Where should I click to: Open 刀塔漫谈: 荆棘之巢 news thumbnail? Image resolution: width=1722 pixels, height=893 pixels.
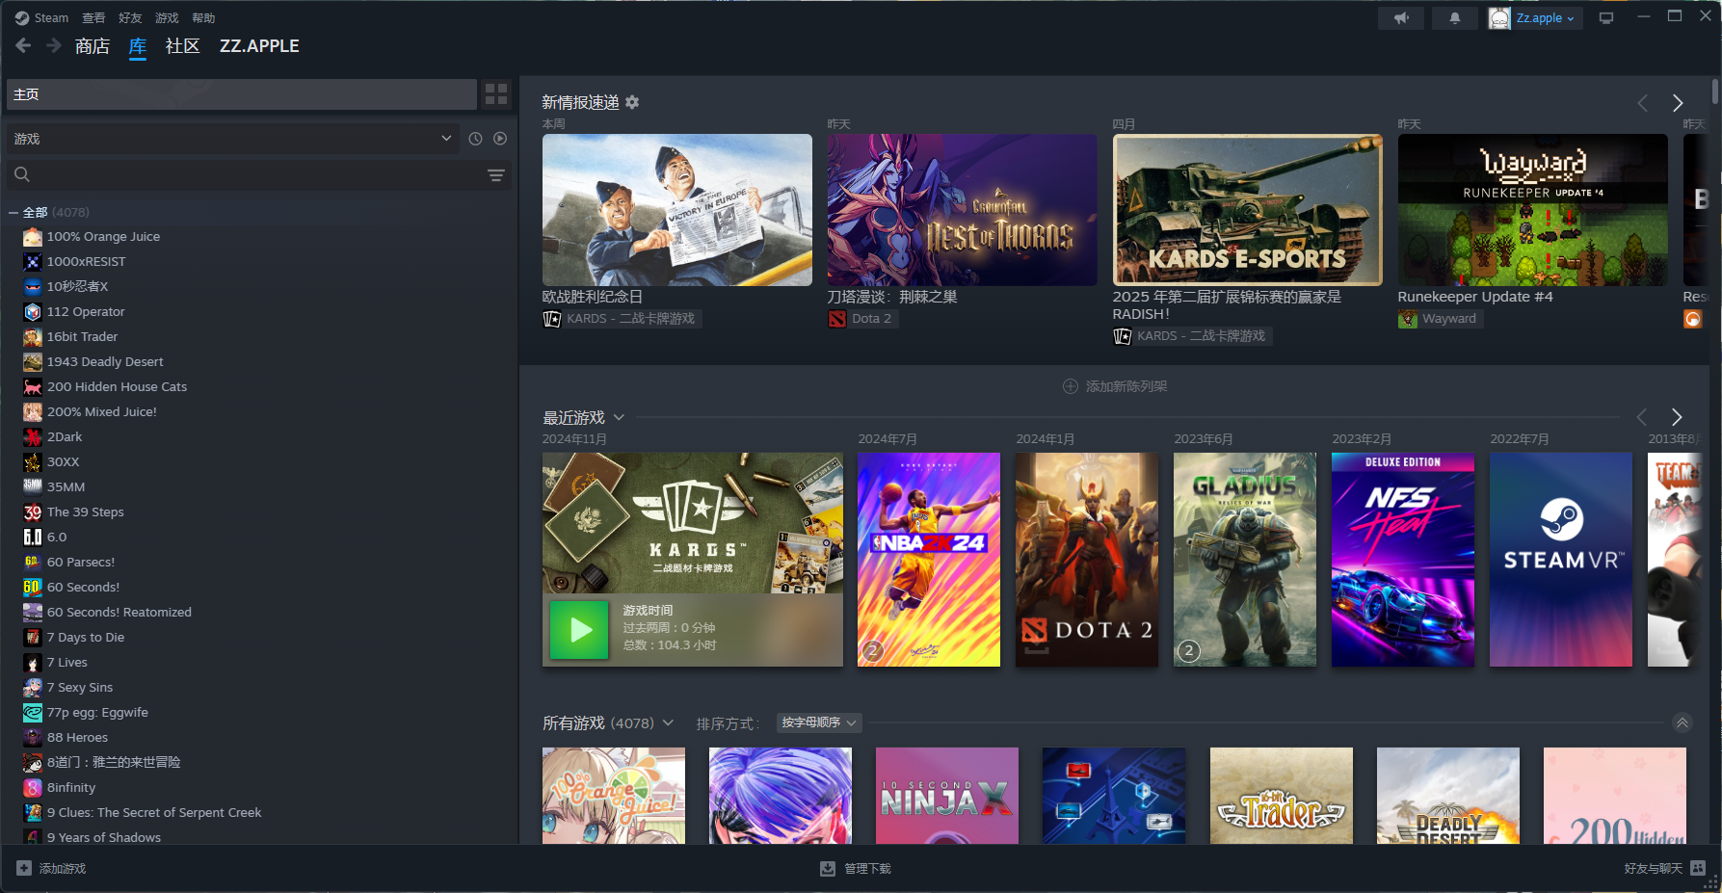coord(963,210)
